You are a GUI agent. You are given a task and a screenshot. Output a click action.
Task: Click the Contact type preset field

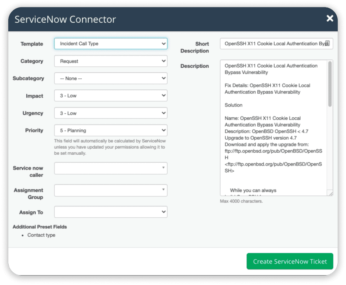(x=41, y=235)
